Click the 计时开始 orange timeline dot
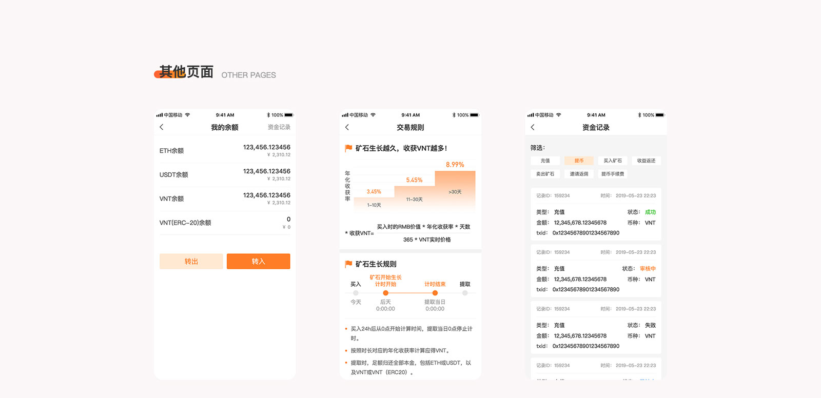The height and width of the screenshot is (398, 821). click(x=385, y=293)
